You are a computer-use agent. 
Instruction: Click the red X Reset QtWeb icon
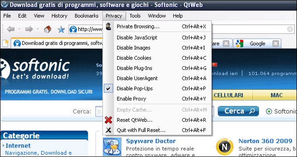coord(108,120)
